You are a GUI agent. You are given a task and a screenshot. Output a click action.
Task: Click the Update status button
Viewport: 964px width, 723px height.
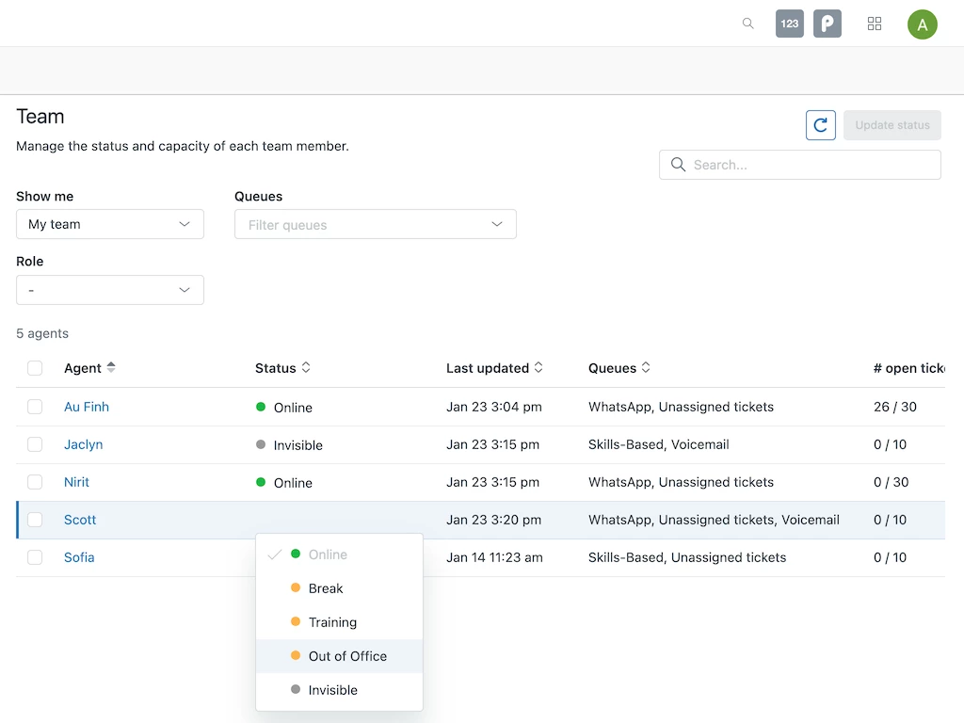click(892, 125)
